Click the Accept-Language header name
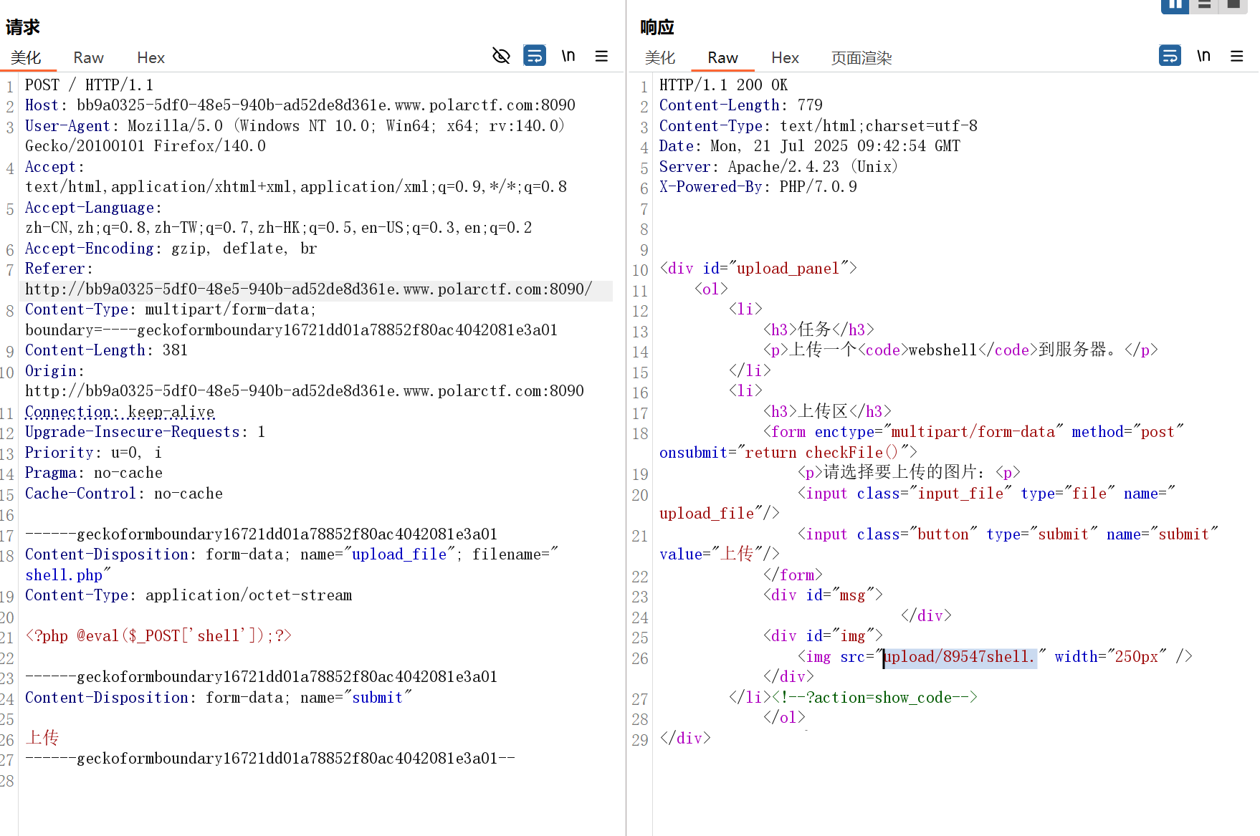1260x836 pixels. pyautogui.click(x=90, y=208)
